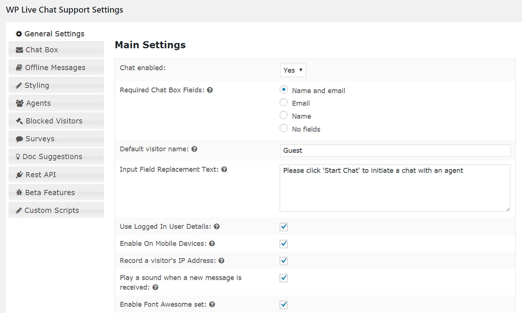This screenshot has height=313, width=522.
Task: Open the Surveys tab
Action: (x=56, y=139)
